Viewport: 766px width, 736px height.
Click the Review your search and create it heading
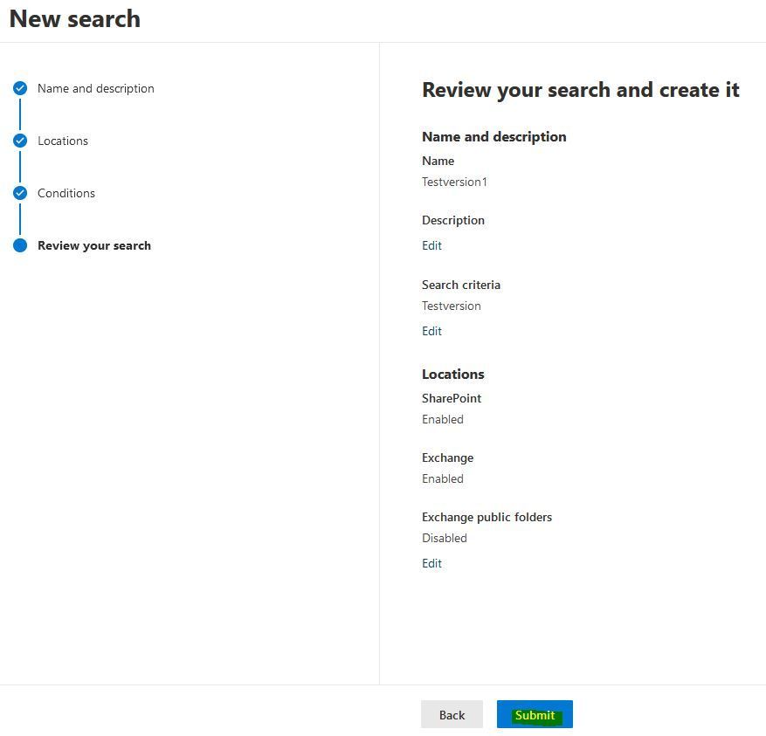[580, 90]
